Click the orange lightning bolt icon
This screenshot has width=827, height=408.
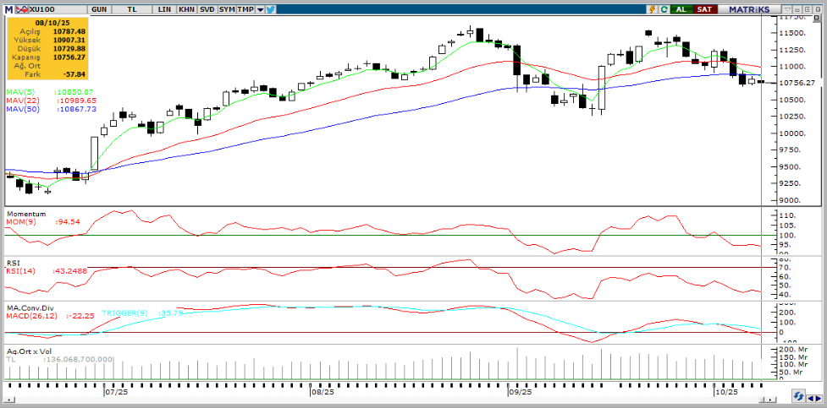click(650, 9)
